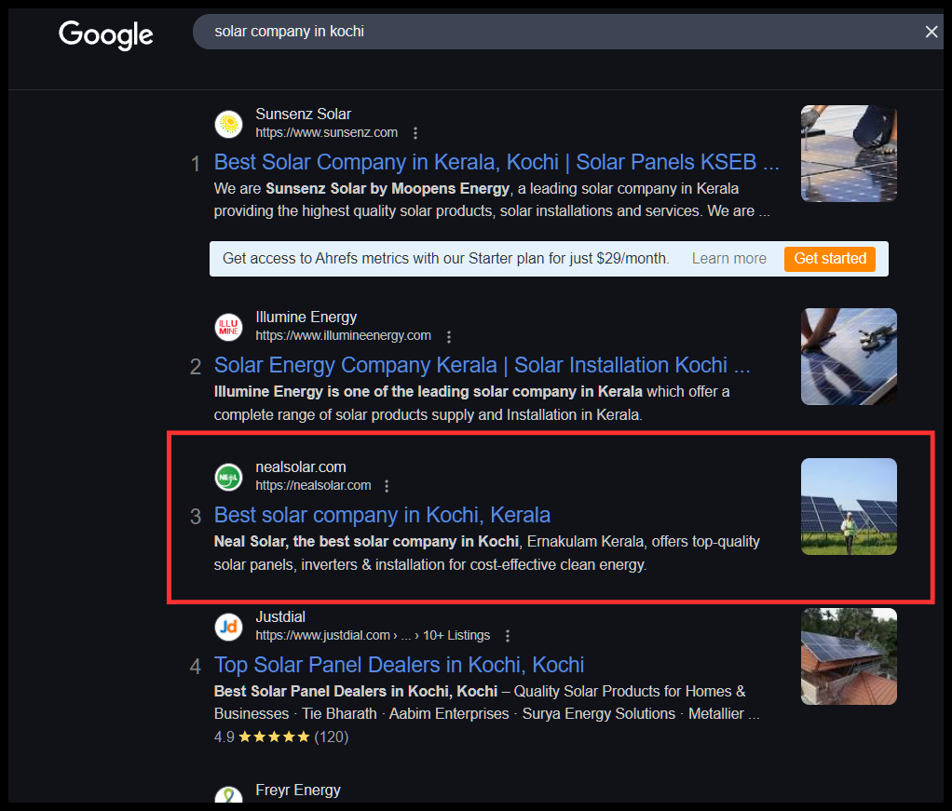The height and width of the screenshot is (811, 952).
Task: Clear the search box with X
Action: (x=932, y=32)
